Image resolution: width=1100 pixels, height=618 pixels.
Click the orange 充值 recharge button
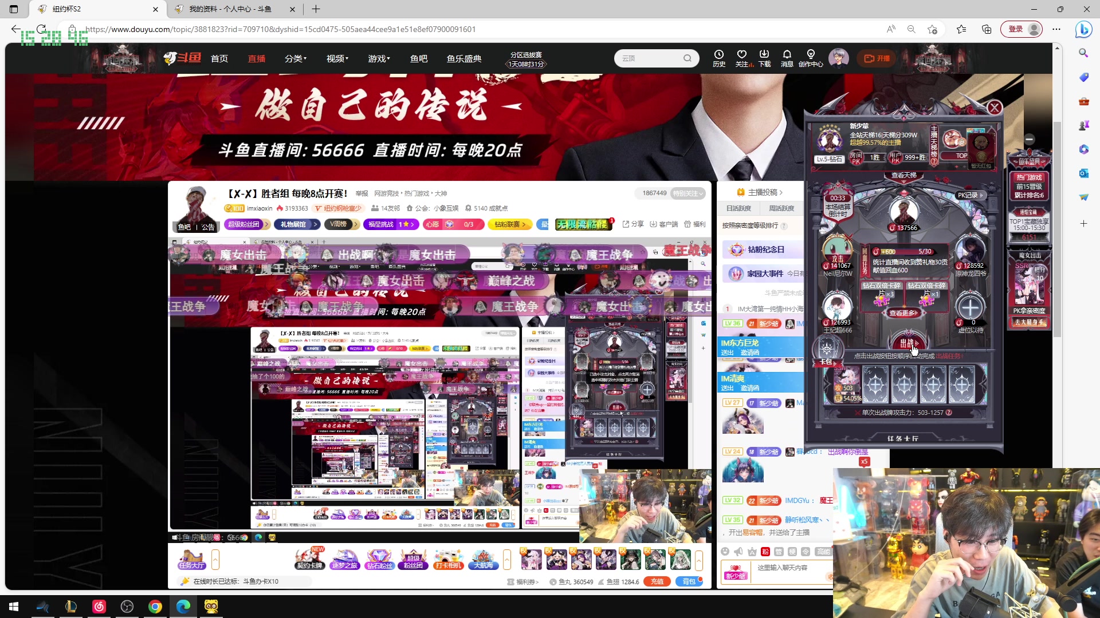point(657,581)
